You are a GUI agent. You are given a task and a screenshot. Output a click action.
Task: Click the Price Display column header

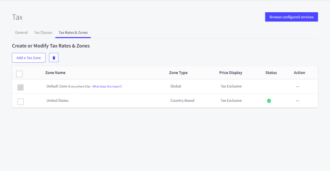[x=231, y=73]
